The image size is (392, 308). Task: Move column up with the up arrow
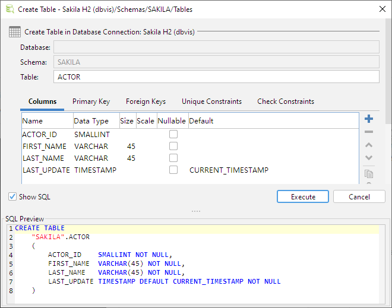pyautogui.click(x=369, y=145)
